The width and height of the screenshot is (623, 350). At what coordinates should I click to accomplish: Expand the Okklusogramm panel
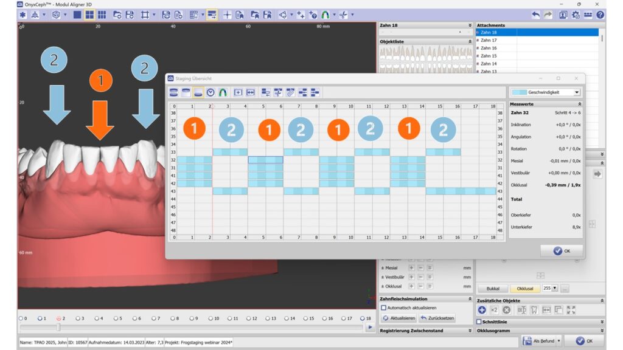click(x=602, y=331)
